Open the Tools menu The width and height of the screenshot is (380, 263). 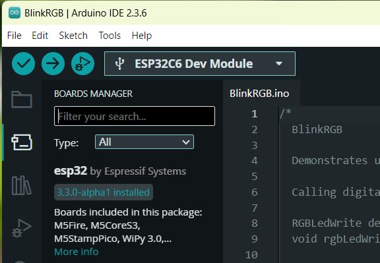[110, 36]
